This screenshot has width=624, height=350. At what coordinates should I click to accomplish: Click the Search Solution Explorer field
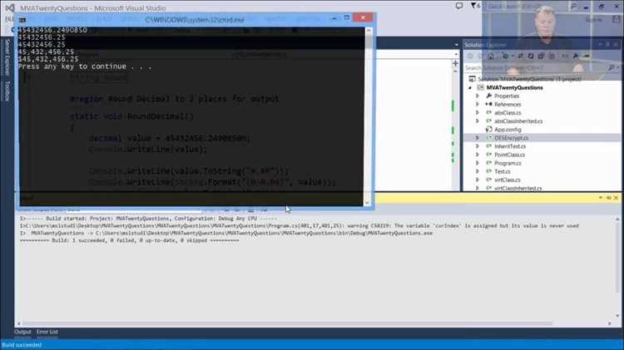click(537, 68)
